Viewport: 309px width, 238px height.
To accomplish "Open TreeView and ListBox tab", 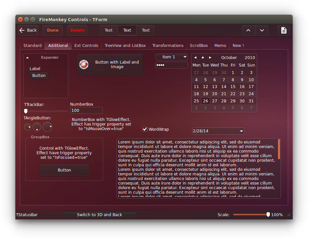I will pyautogui.click(x=125, y=45).
